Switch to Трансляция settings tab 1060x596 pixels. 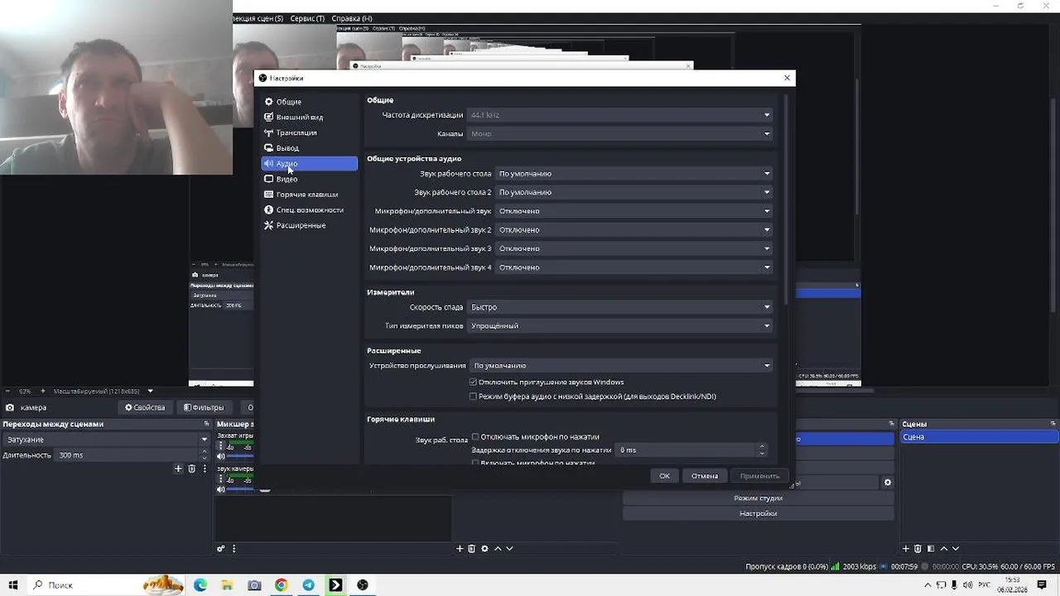pos(309,132)
